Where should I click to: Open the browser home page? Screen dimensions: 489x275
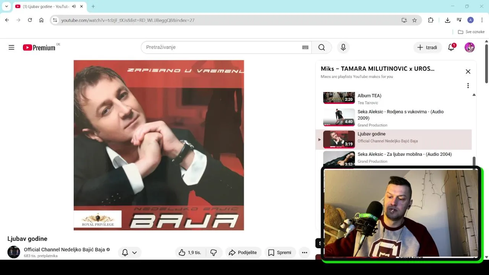point(41,20)
